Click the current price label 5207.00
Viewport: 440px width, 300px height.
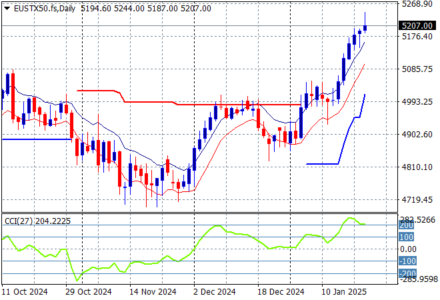[x=416, y=26]
